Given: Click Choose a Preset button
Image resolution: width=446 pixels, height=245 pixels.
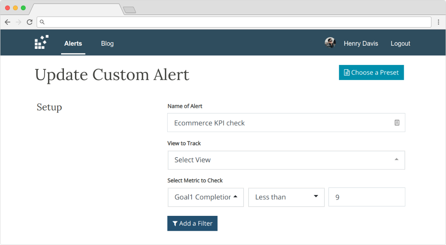Looking at the screenshot, I should point(371,72).
